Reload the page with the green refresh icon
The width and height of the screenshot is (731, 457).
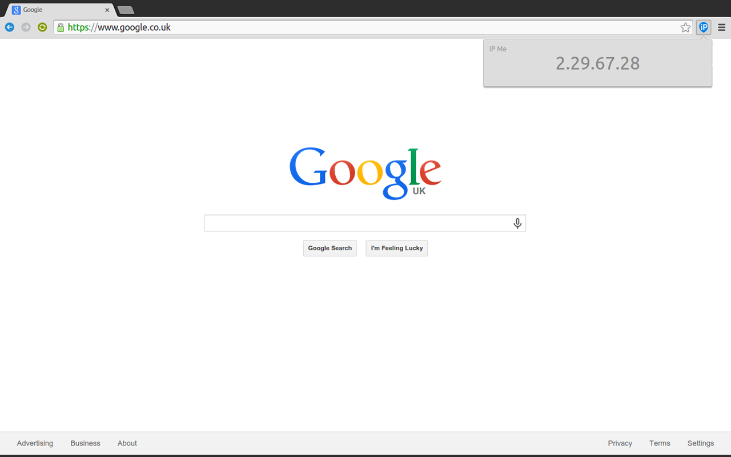tap(42, 27)
